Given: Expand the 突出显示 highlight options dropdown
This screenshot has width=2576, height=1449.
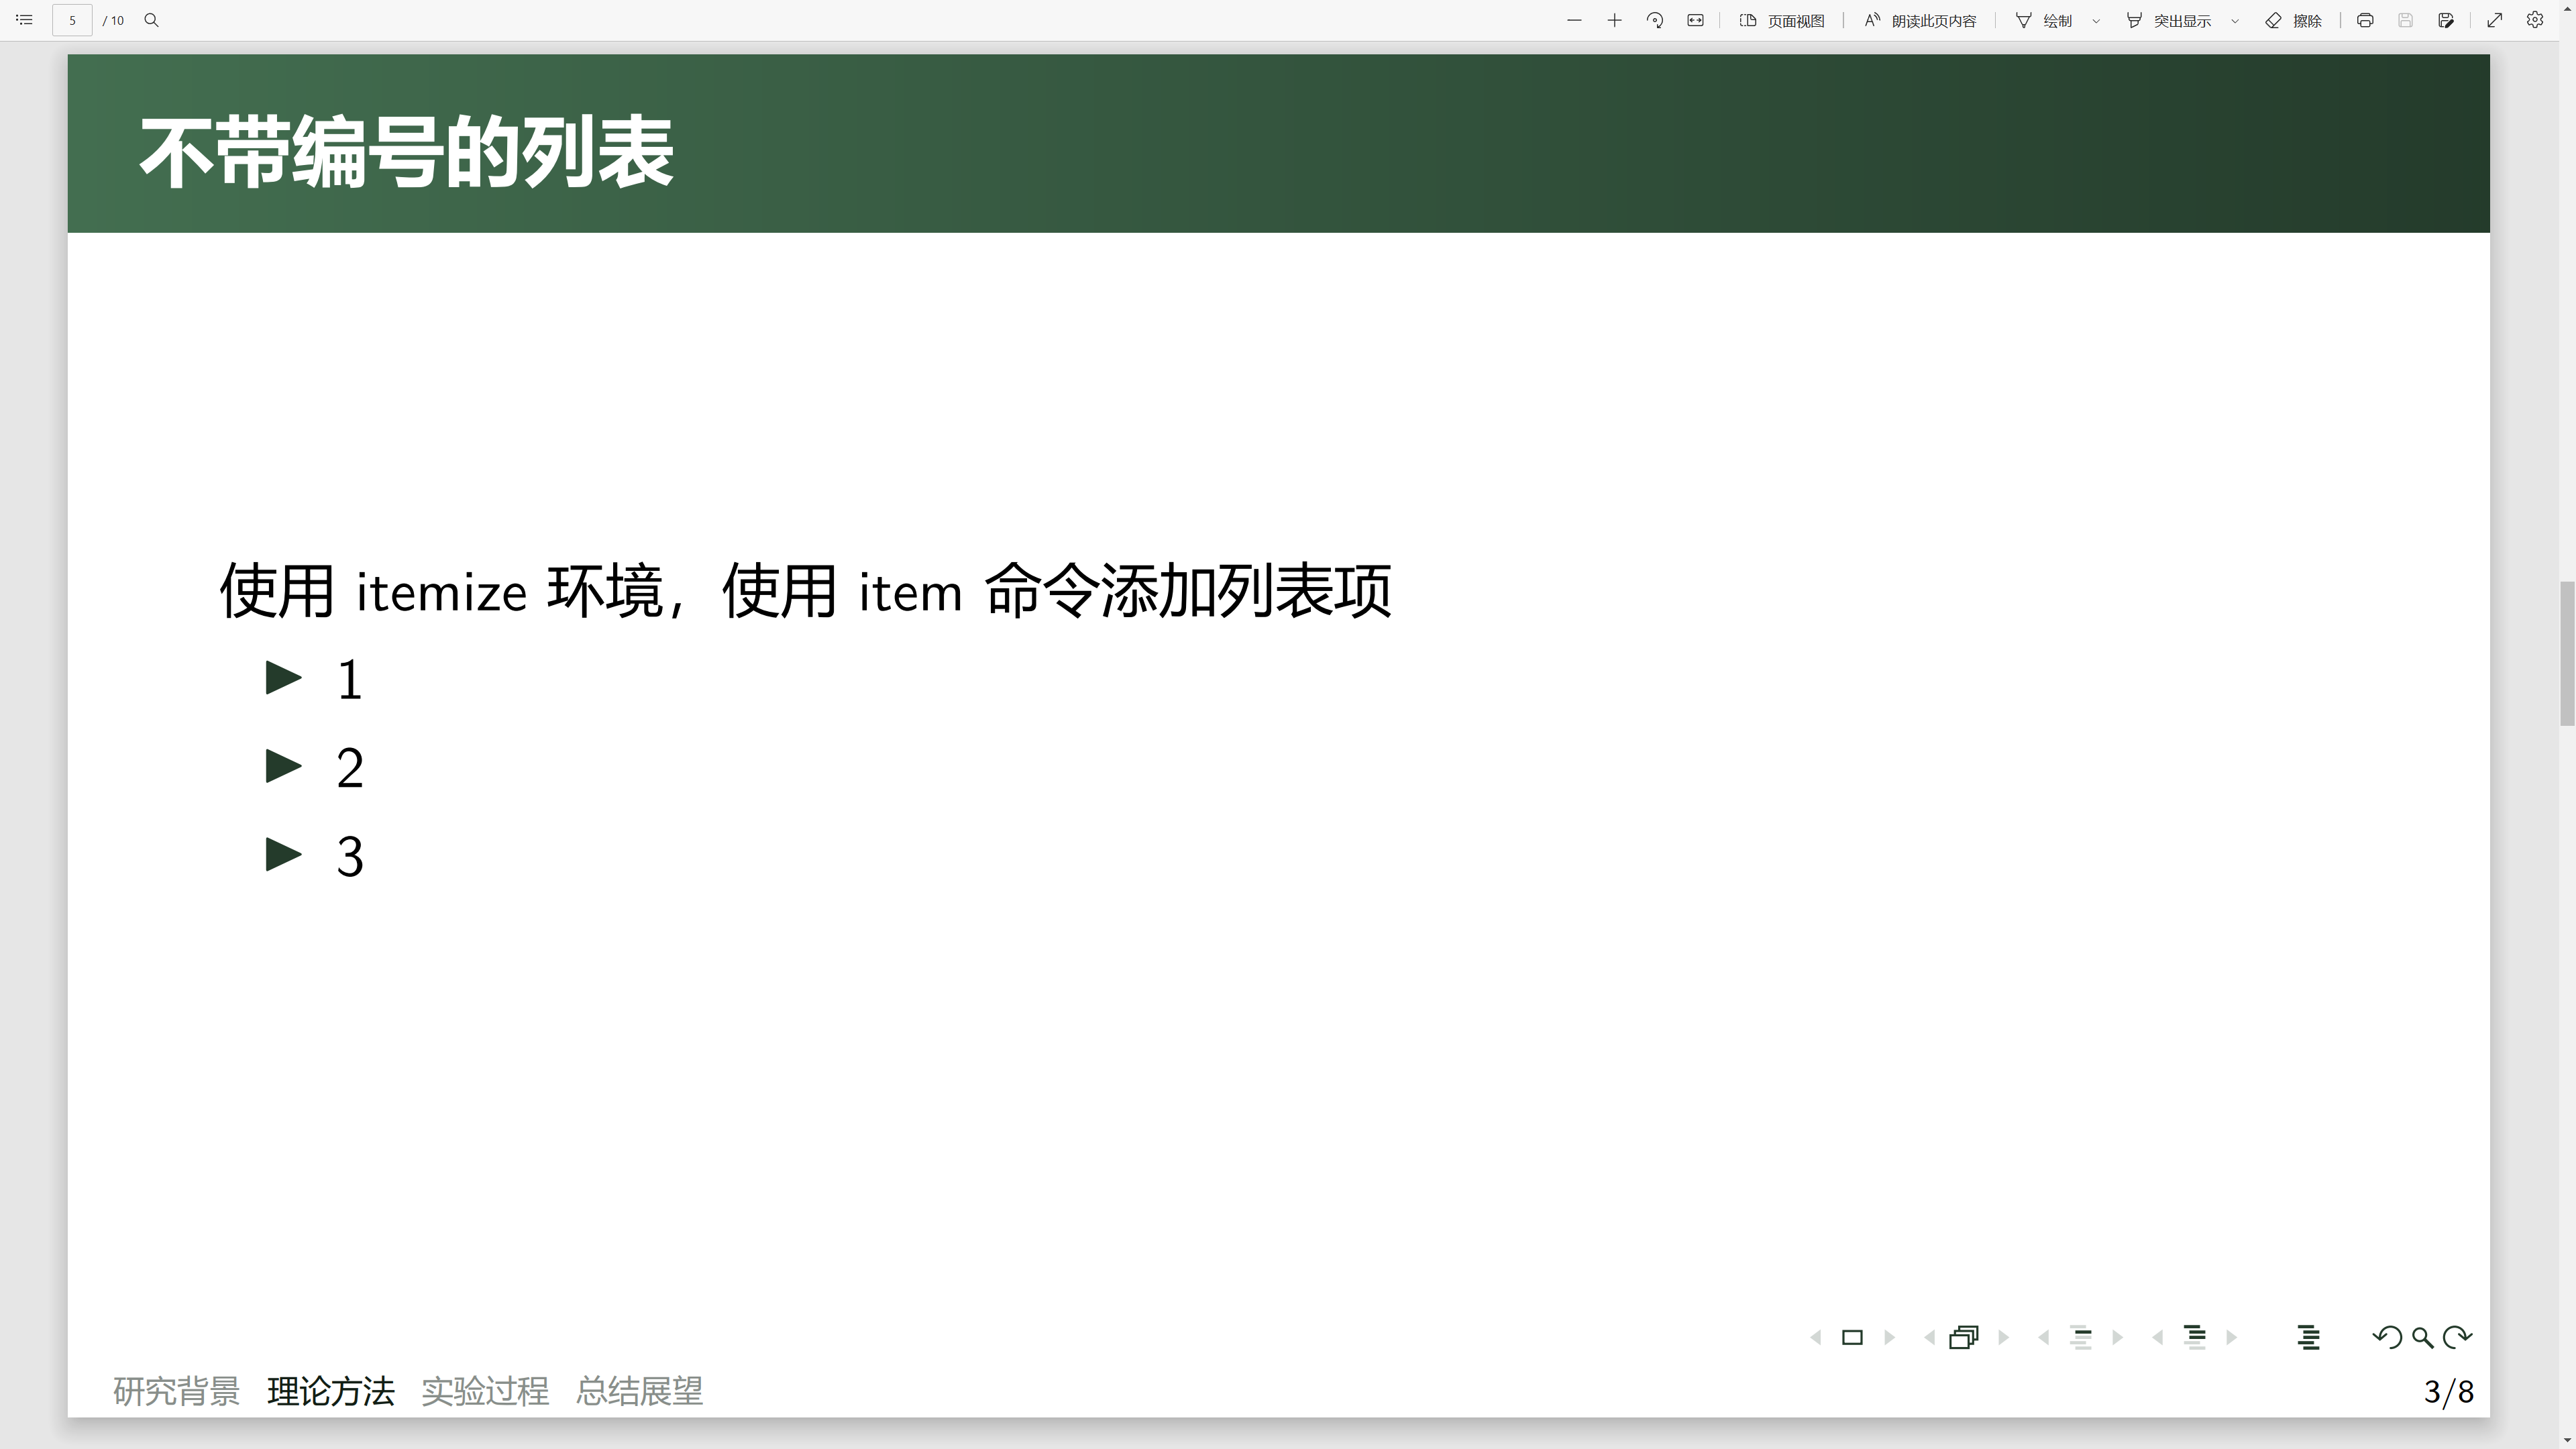Looking at the screenshot, I should point(2235,21).
